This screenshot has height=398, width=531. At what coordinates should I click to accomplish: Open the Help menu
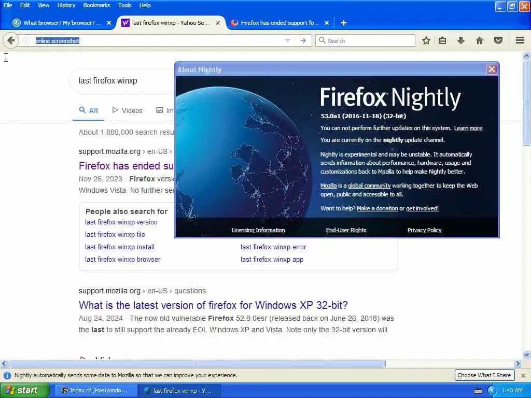pyautogui.click(x=145, y=5)
